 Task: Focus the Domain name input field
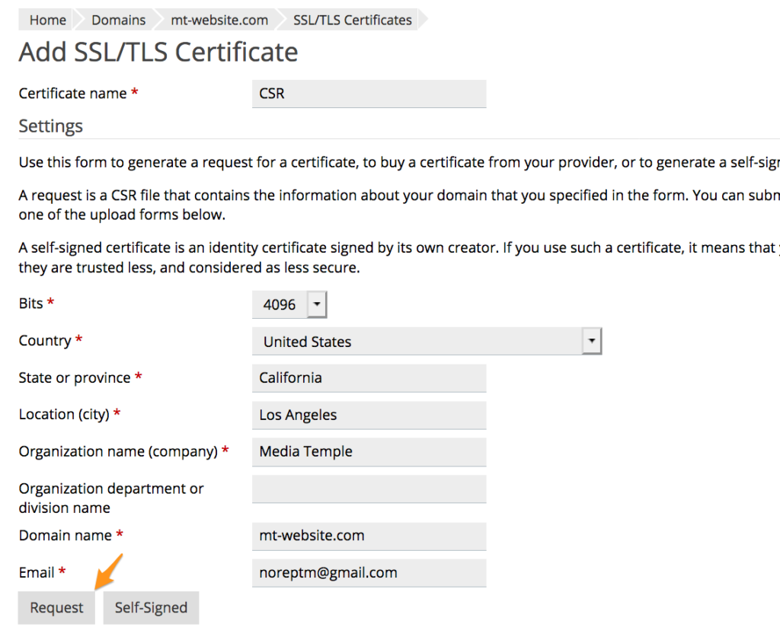tap(369, 536)
